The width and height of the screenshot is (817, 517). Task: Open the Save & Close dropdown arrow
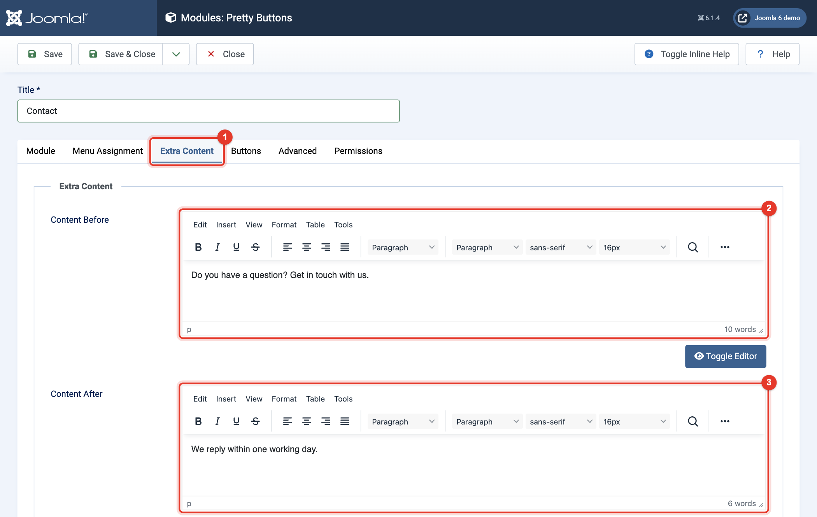click(176, 54)
